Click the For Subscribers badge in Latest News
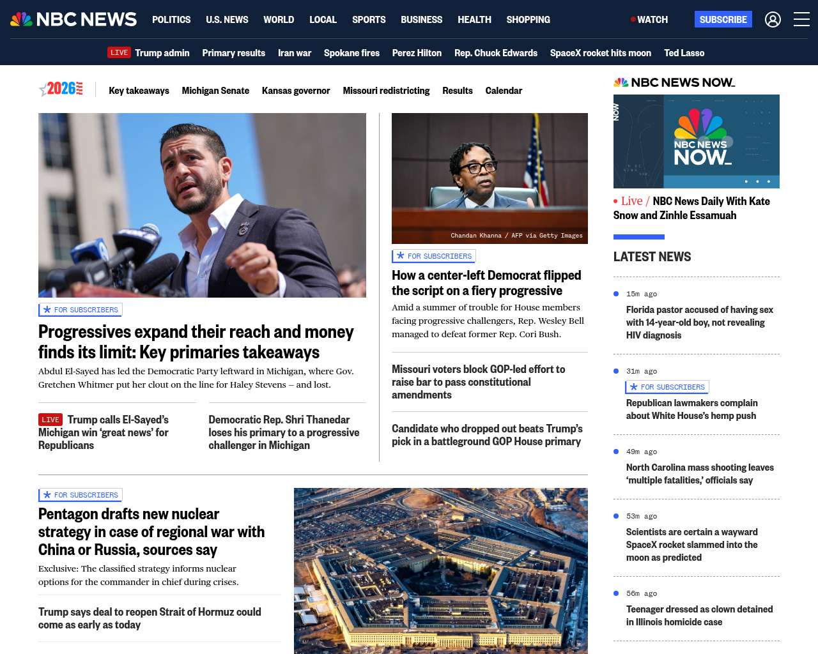The height and width of the screenshot is (654, 818). pos(667,387)
